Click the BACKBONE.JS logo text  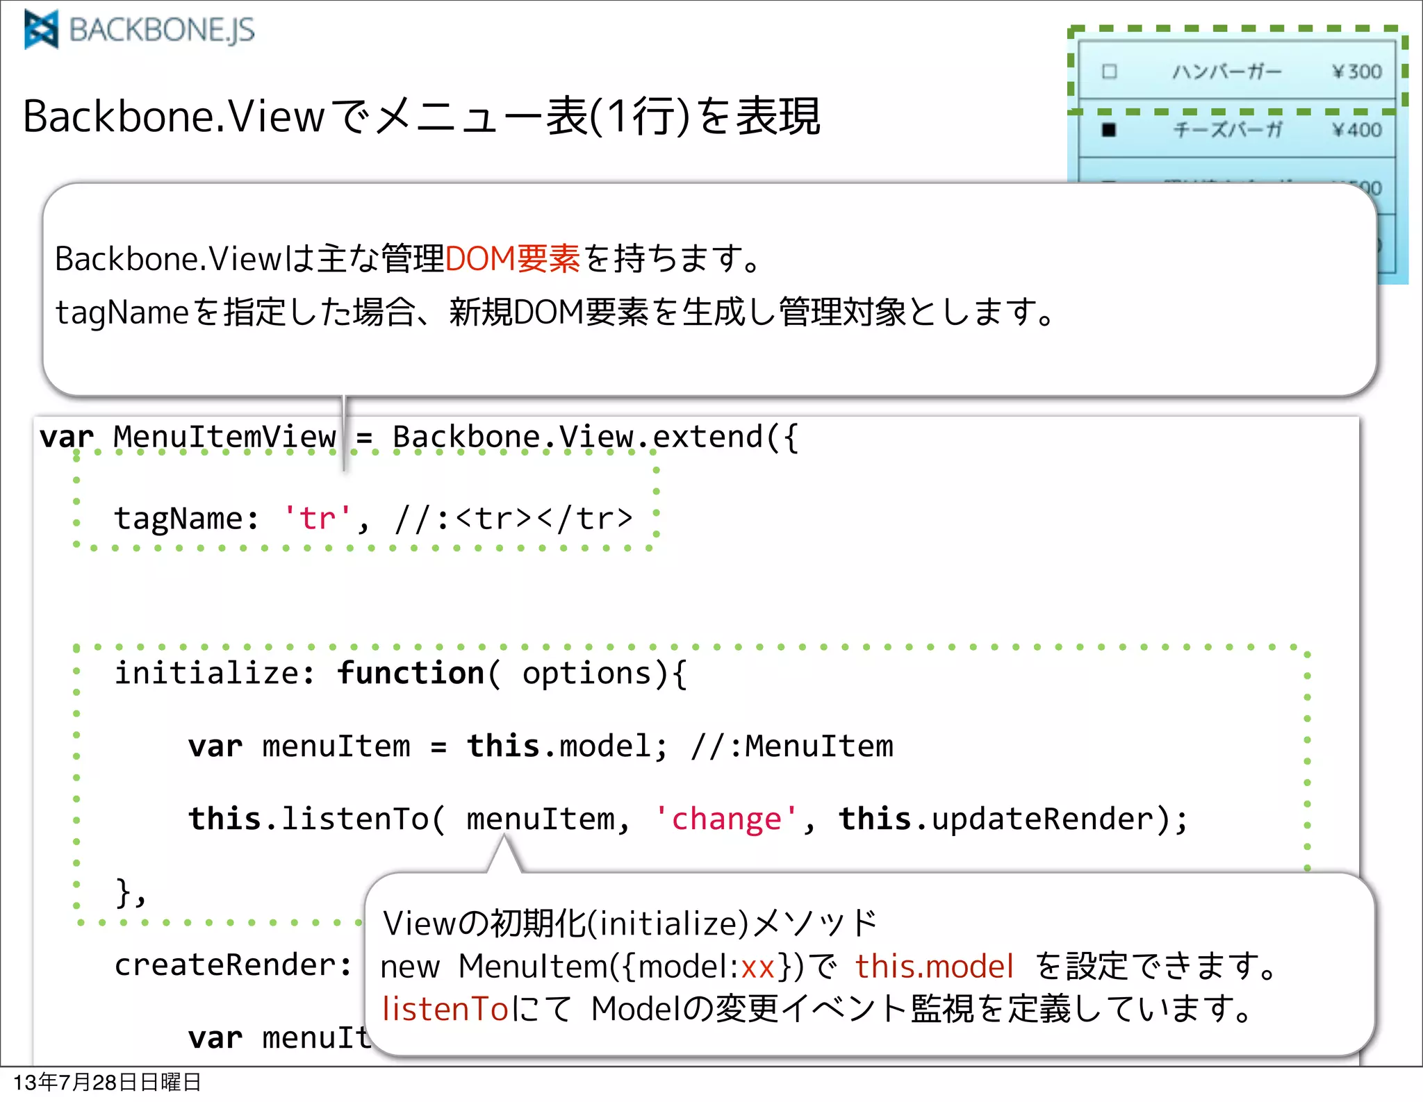pyautogui.click(x=162, y=30)
